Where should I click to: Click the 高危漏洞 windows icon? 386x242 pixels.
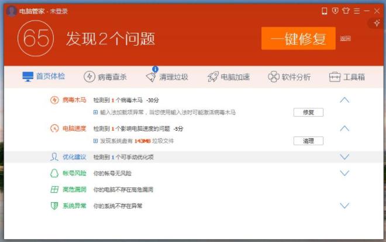pyautogui.click(x=54, y=189)
